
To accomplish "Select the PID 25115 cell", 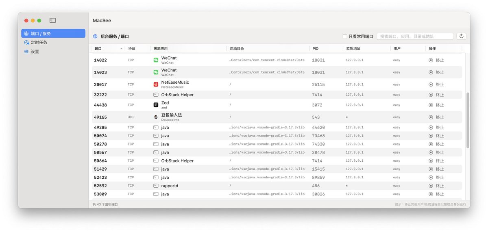I will [x=318, y=85].
